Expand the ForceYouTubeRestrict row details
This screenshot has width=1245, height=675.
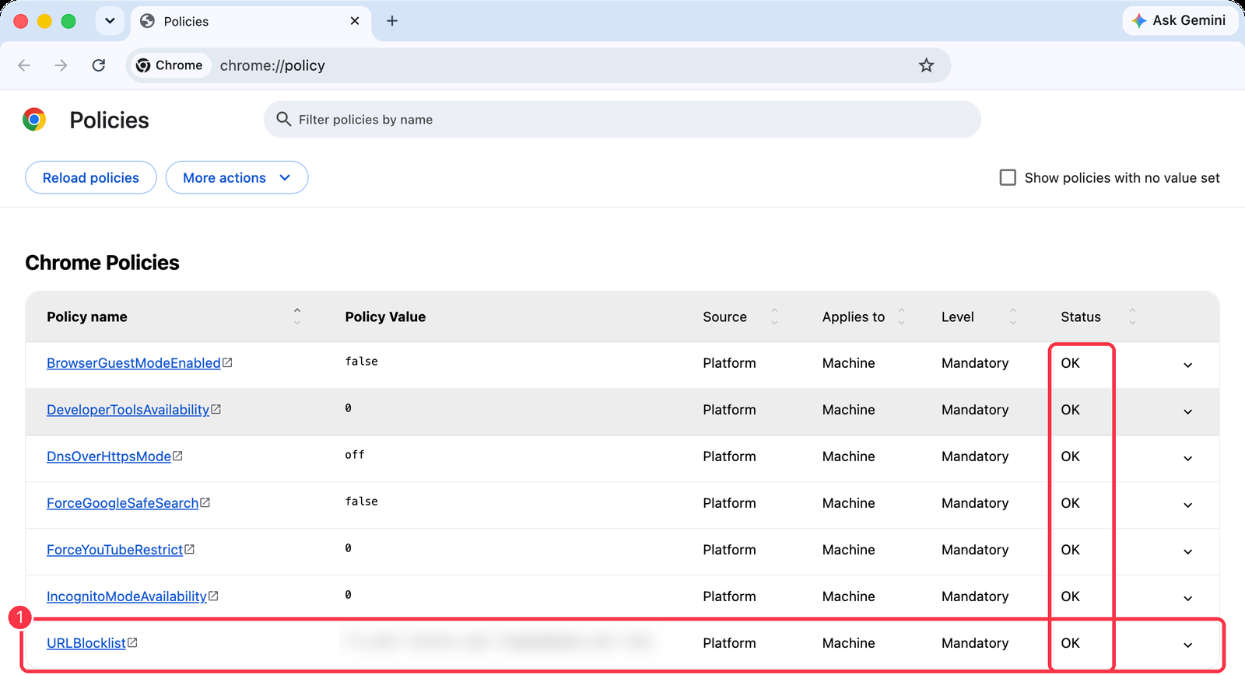pos(1188,551)
